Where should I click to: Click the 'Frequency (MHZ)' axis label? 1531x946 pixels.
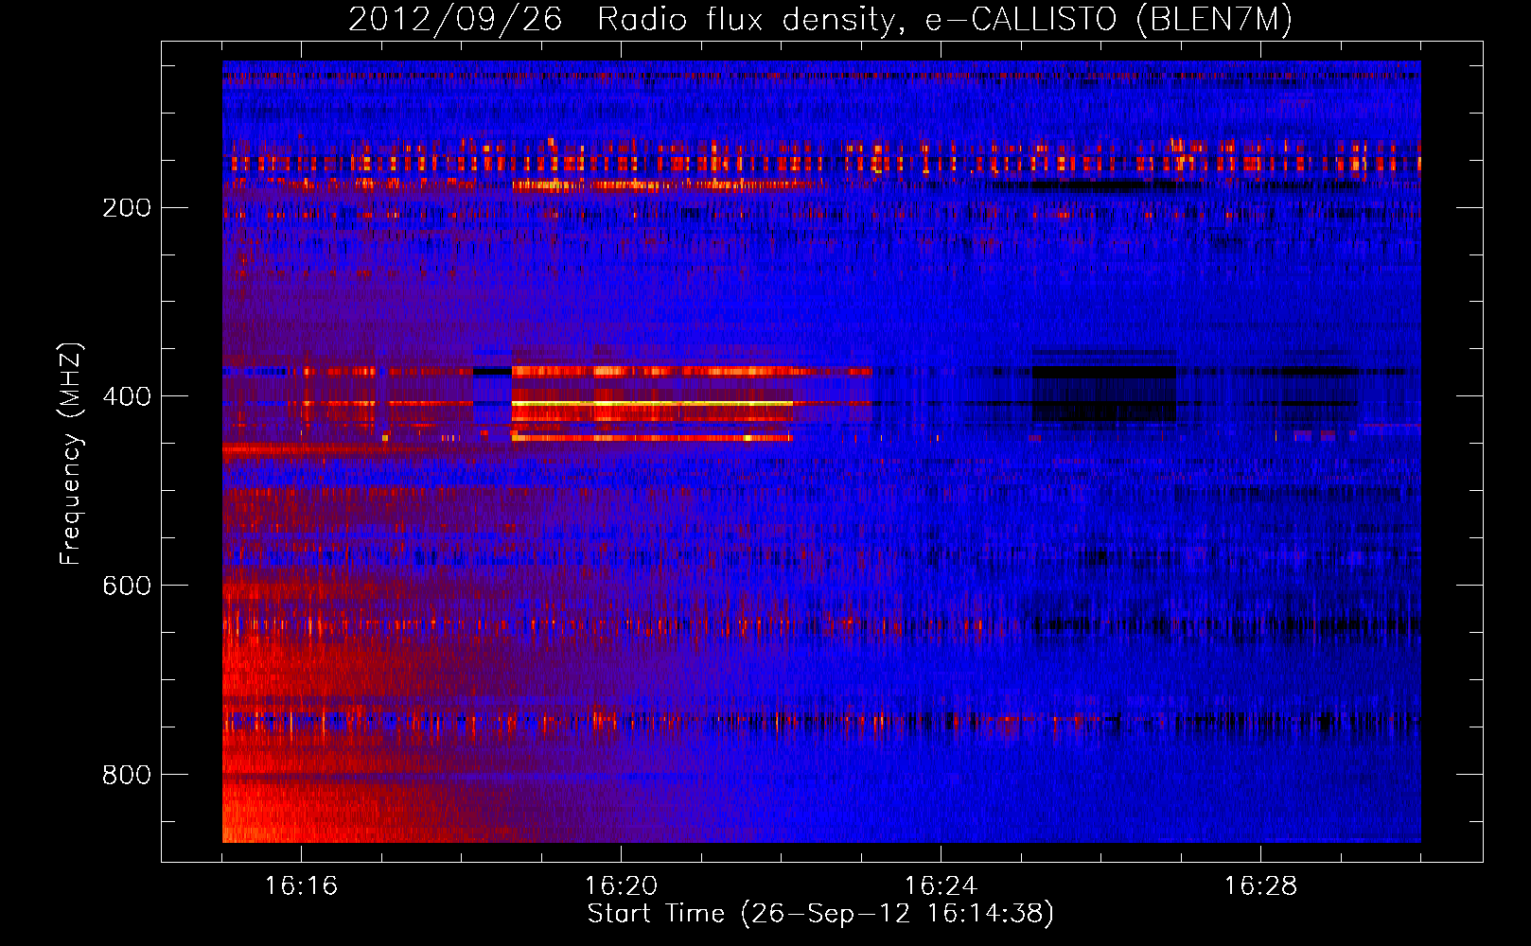coord(71,454)
